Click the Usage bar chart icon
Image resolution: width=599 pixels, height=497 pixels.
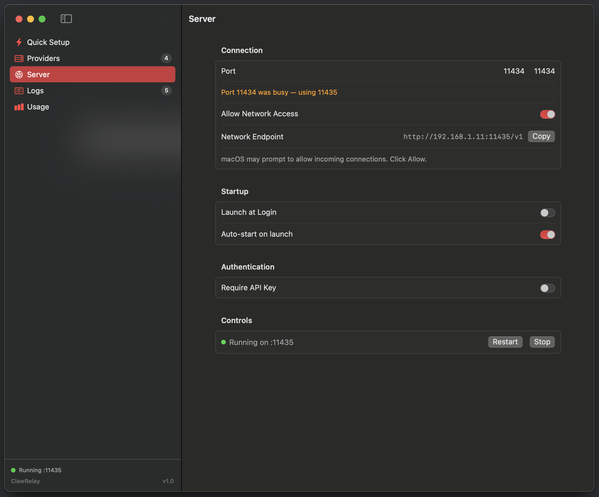[x=19, y=107]
